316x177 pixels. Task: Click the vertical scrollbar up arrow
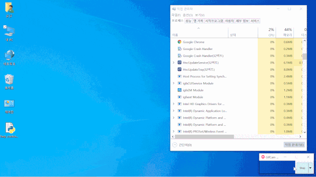(305, 41)
